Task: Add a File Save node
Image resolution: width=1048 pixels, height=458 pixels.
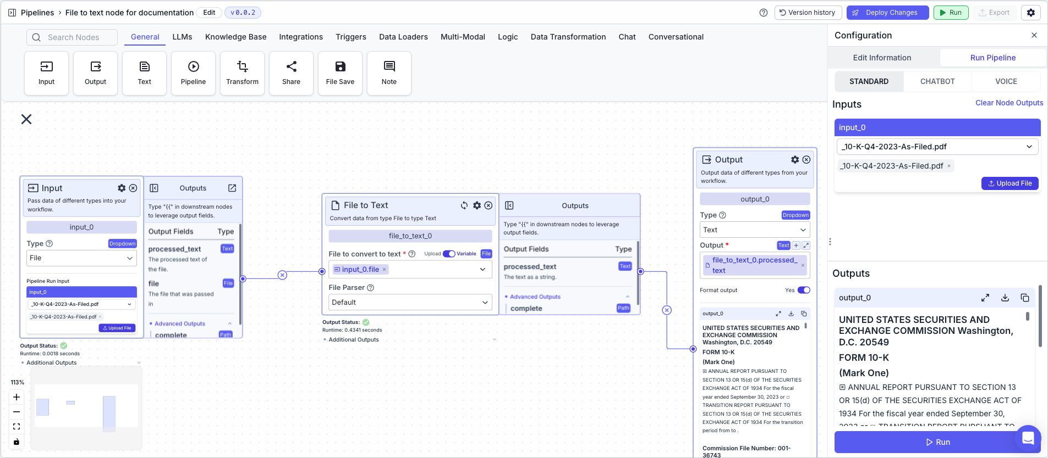Action: click(x=340, y=73)
